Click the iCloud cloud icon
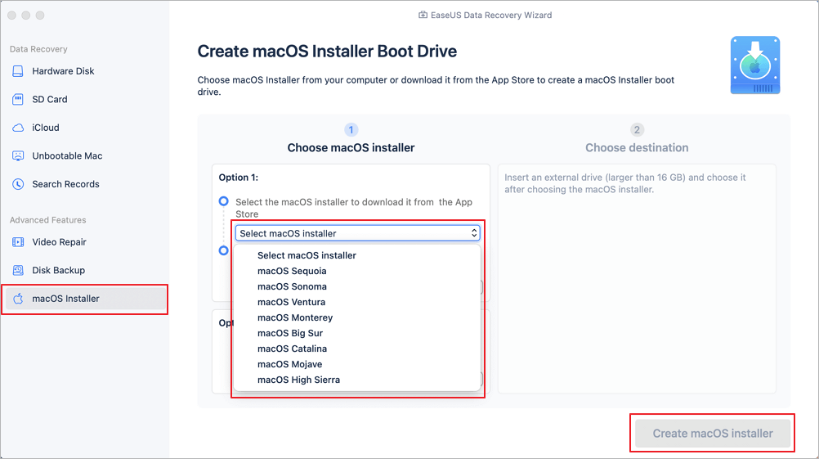Screen dimensions: 819x459 [18, 128]
